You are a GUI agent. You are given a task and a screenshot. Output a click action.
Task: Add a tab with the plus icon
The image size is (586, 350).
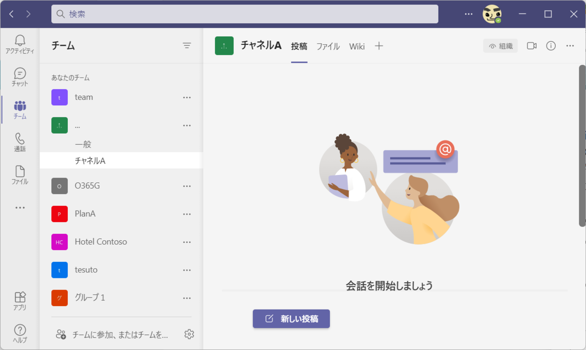(x=379, y=46)
